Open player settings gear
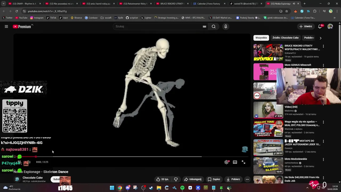This screenshot has height=192, width=341. (226, 162)
